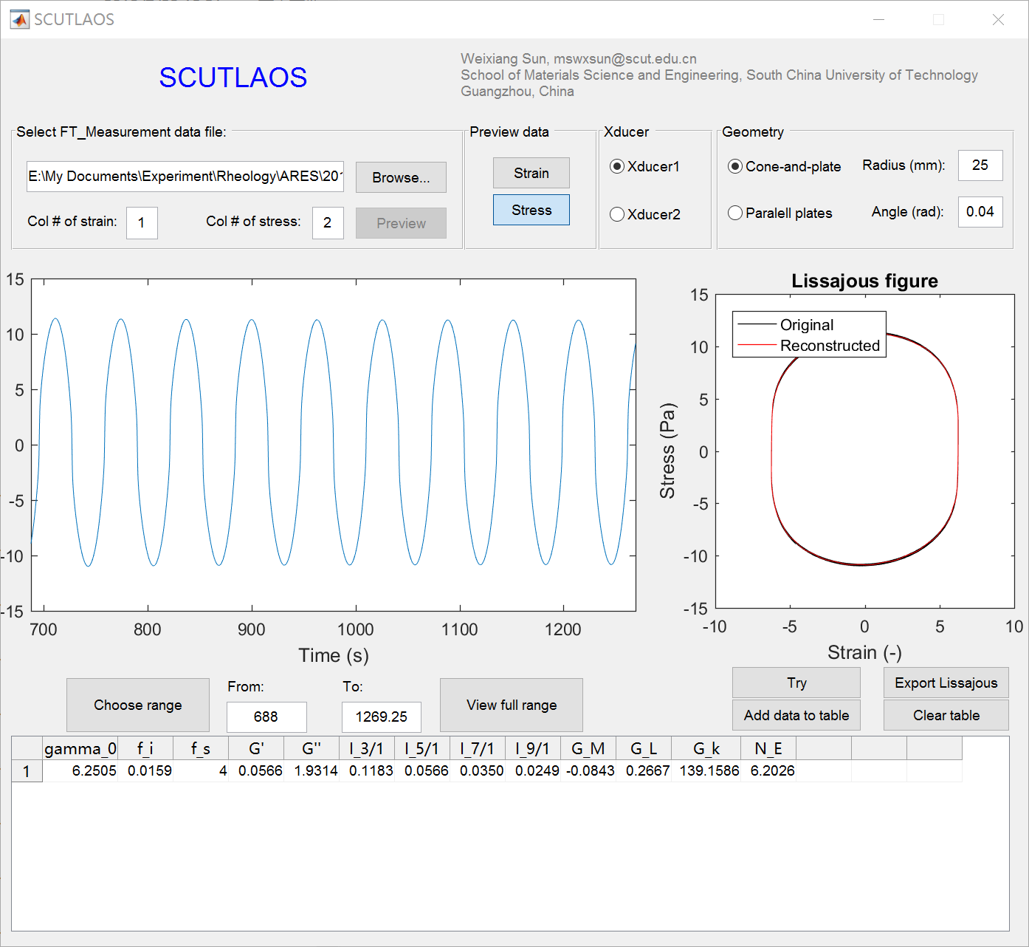
Task: Click Add data to table
Action: (x=796, y=715)
